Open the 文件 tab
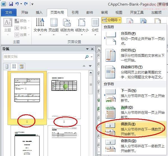The width and height of the screenshot is (168, 156). (x=9, y=13)
